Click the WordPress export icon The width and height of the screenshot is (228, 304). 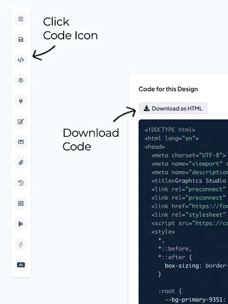point(21,80)
